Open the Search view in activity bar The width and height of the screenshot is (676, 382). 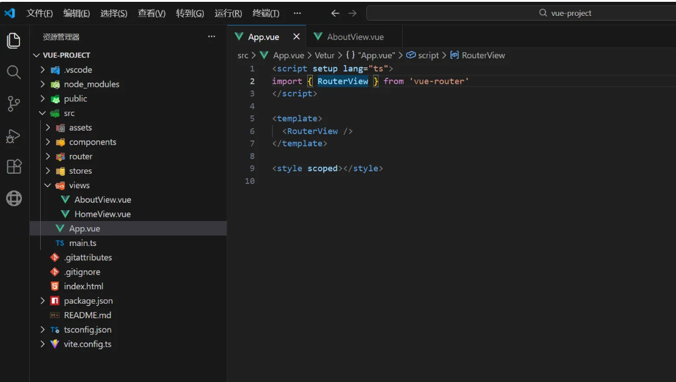pos(13,72)
